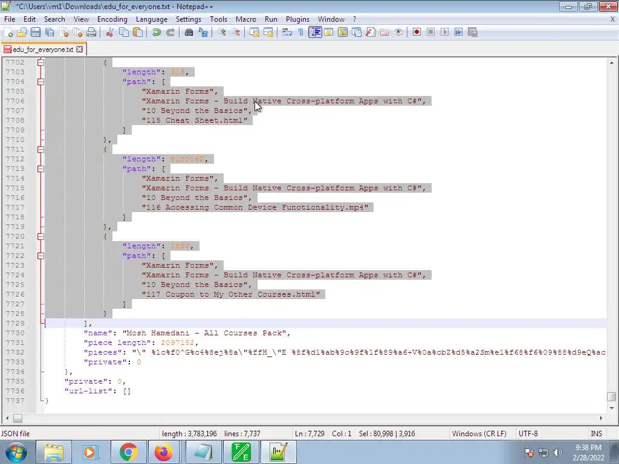Open the Function List panel icon
The height and width of the screenshot is (464, 619).
coord(371,33)
